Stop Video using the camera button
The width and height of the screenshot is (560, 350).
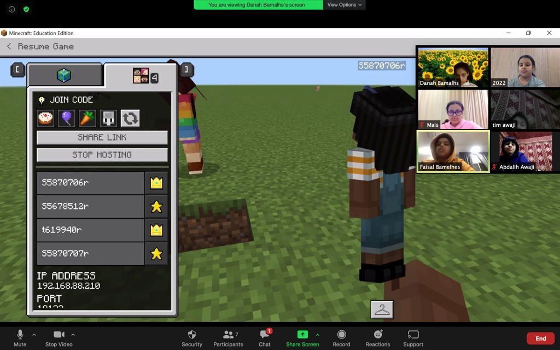coord(59,338)
